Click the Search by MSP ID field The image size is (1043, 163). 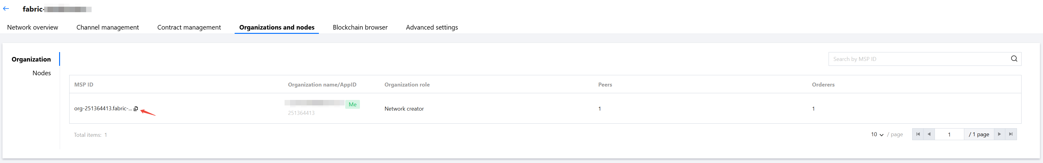(x=919, y=59)
